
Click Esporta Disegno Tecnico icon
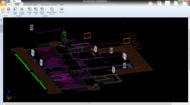click(x=52, y=10)
